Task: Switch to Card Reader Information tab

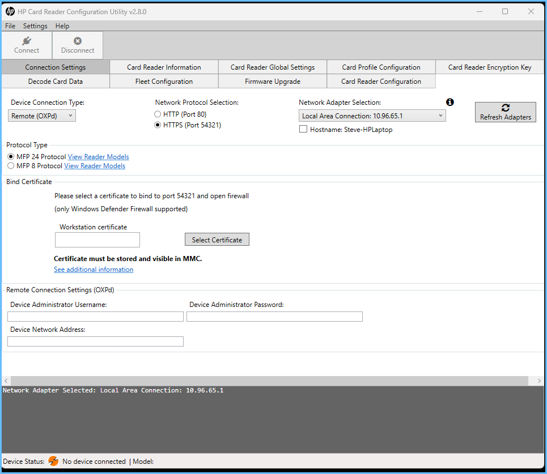Action: pyautogui.click(x=164, y=67)
